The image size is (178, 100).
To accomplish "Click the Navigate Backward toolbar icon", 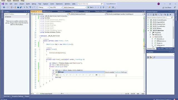I will click(x=4, y=7).
